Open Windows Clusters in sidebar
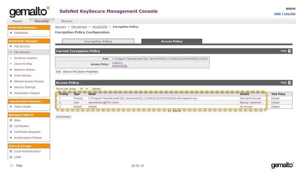 pos(25,58)
